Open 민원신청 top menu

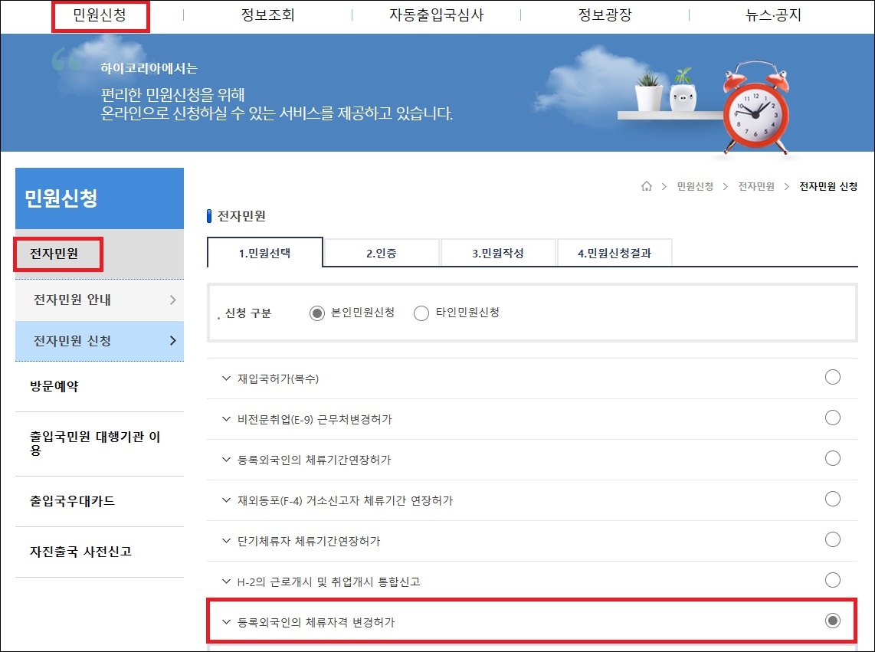tap(100, 15)
